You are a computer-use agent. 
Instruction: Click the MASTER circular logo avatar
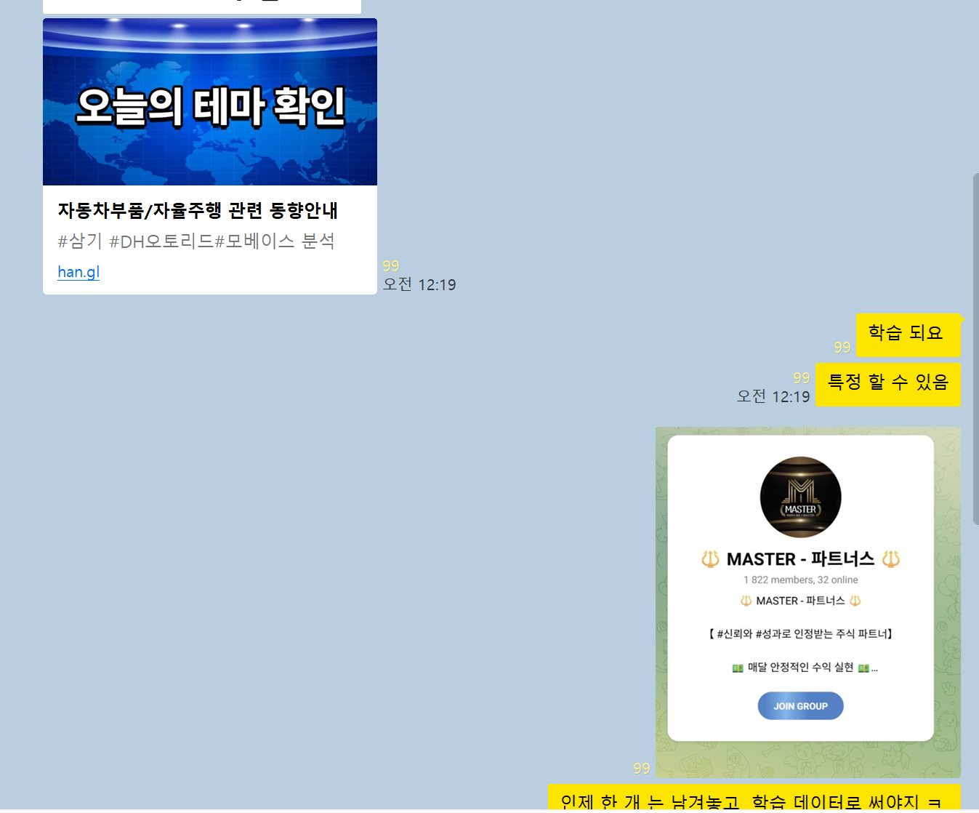coord(800,497)
